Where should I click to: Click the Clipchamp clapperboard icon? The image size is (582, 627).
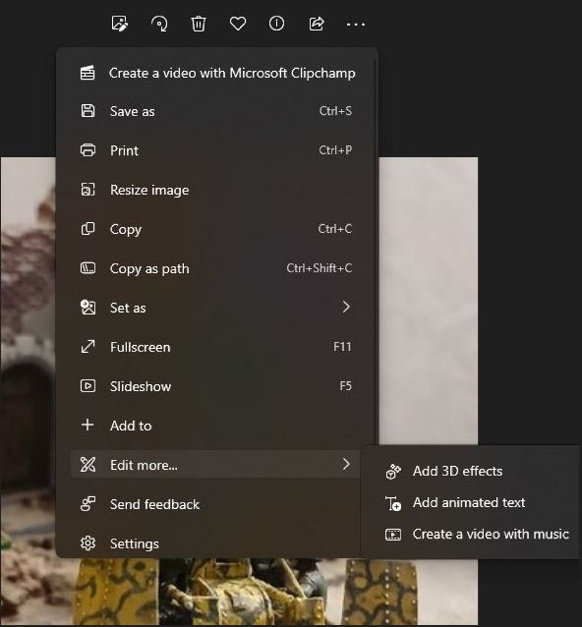pyautogui.click(x=87, y=73)
